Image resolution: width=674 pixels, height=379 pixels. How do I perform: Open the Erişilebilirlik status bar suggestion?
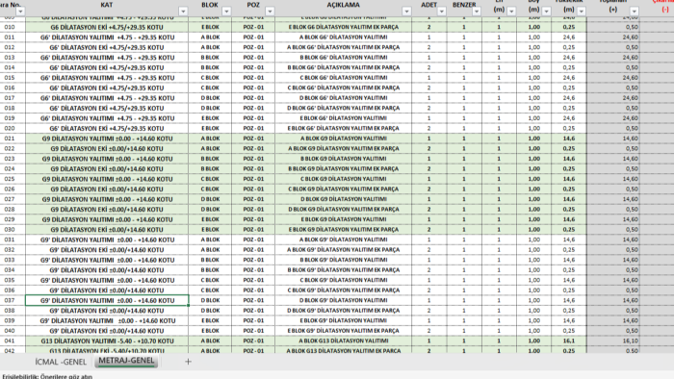[x=47, y=376]
